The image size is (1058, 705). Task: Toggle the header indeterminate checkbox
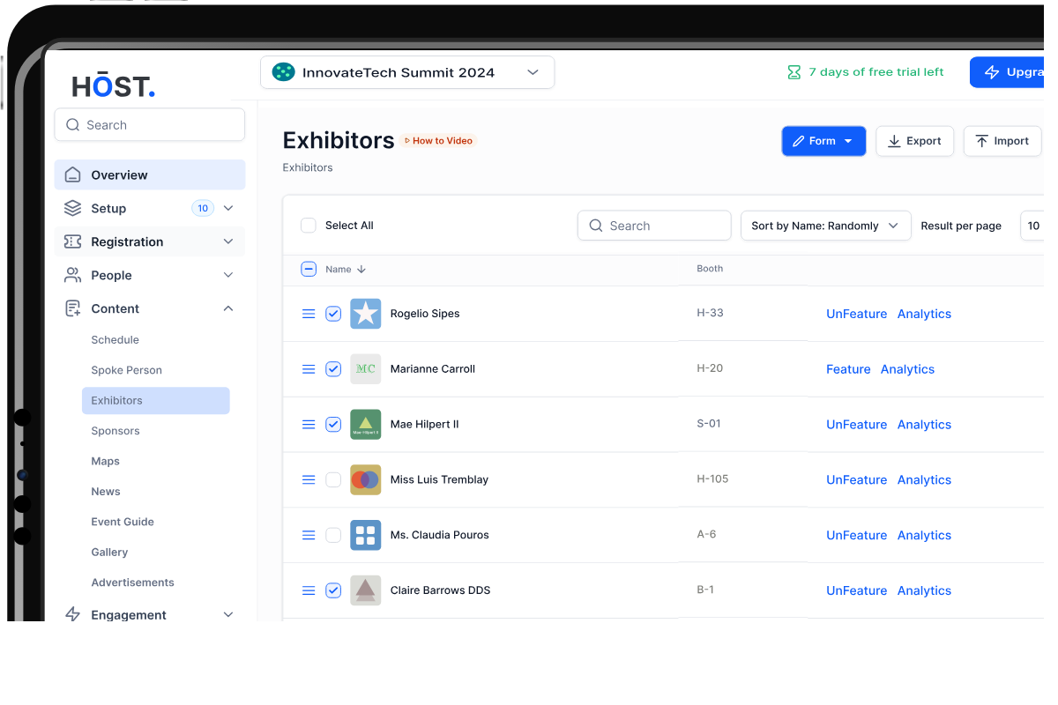click(x=309, y=269)
